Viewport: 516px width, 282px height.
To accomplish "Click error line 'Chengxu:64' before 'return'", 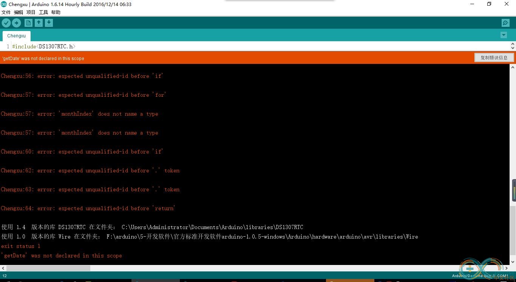I will point(88,208).
